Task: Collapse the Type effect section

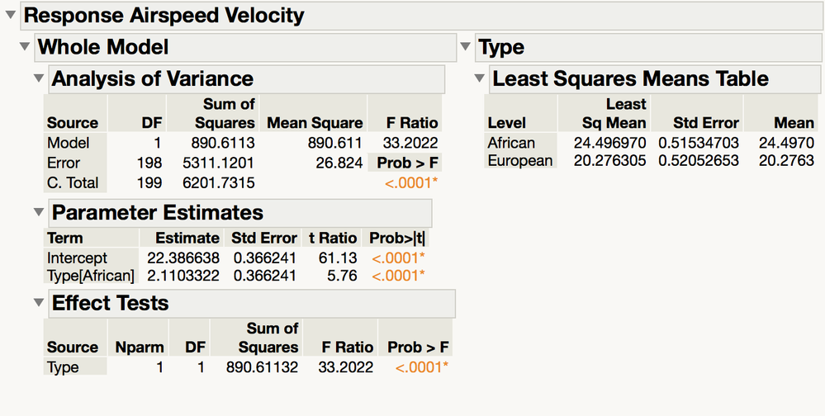Action: (x=466, y=46)
